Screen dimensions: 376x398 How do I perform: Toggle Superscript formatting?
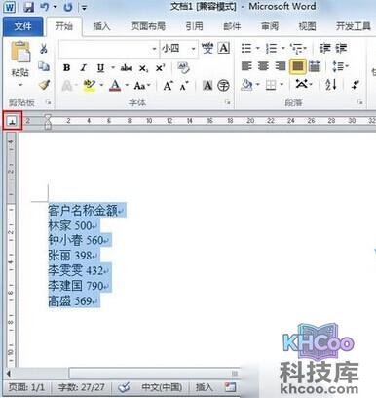[160, 68]
